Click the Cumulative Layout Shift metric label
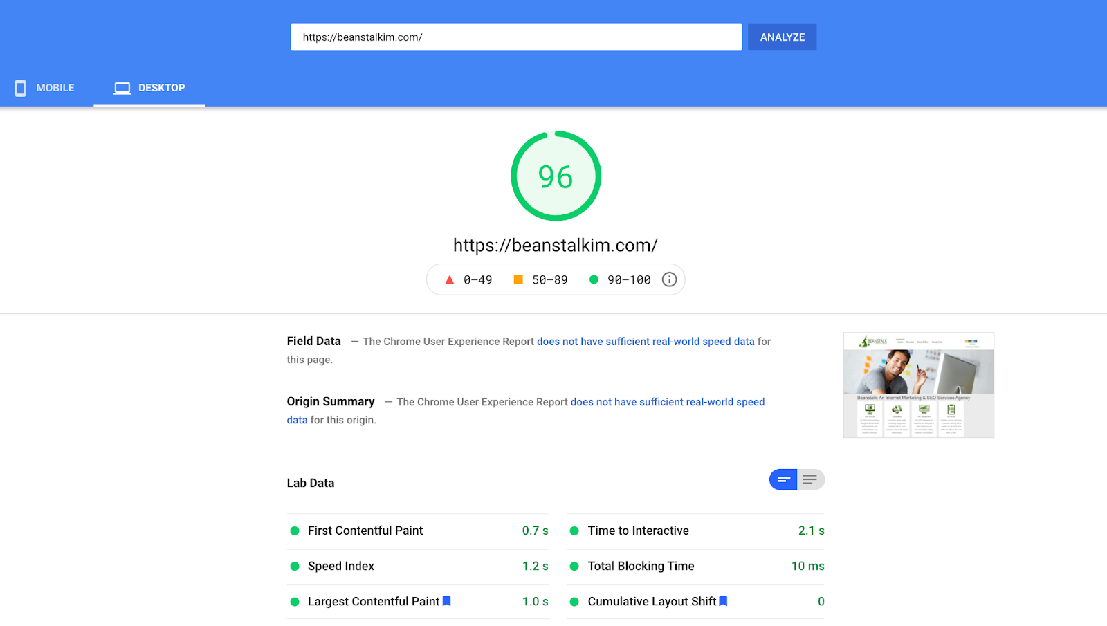Screen dimensions: 1107x626 click(652, 602)
